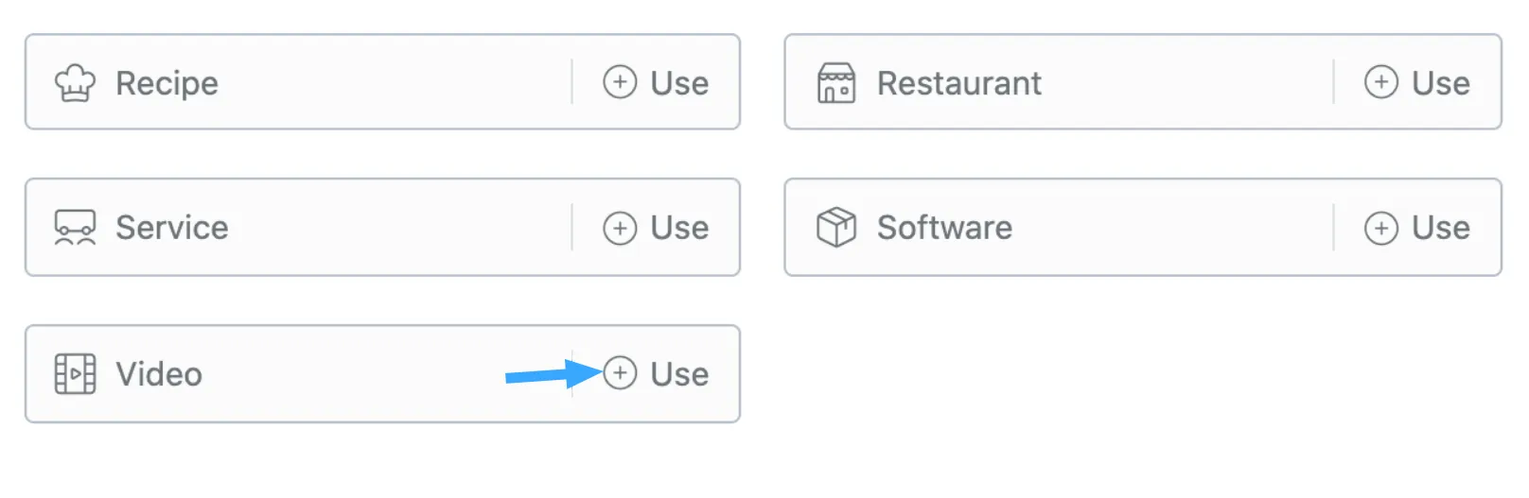Click the Service schema icon
The height and width of the screenshot is (498, 1529).
[75, 228]
